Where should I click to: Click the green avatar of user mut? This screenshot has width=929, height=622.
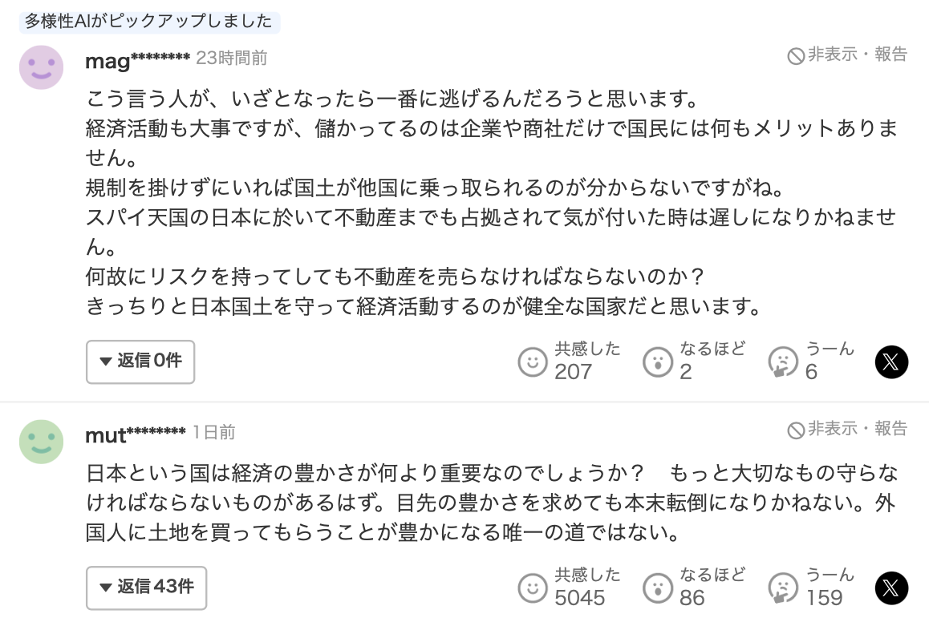coord(41,442)
